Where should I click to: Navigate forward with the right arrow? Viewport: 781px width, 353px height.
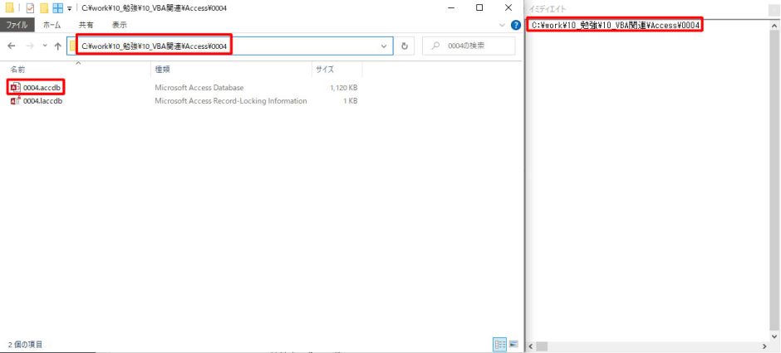click(x=30, y=46)
